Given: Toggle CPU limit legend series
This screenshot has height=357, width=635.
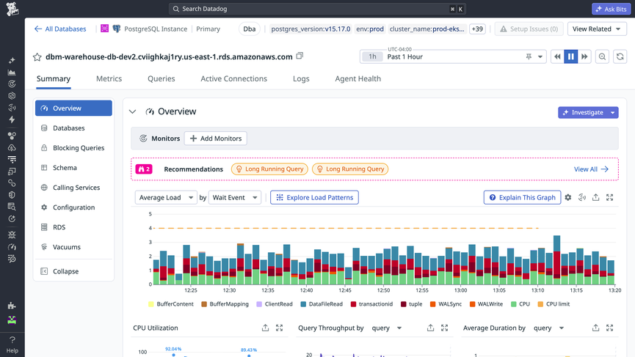Looking at the screenshot, I should click(554, 304).
